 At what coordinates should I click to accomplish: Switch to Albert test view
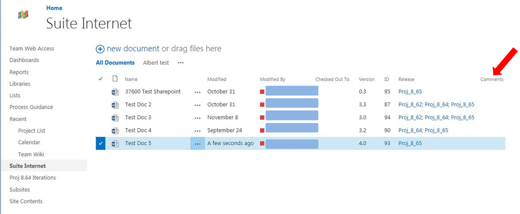point(156,62)
